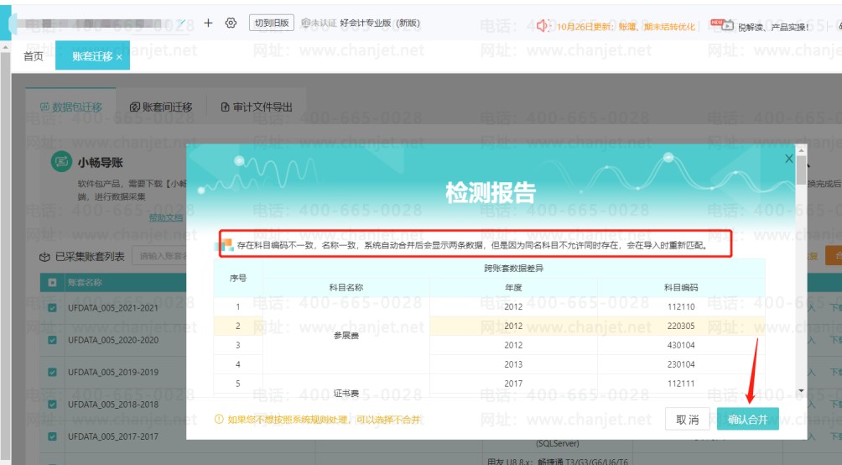Select row 2 with code 220305
842x465 pixels.
click(489, 326)
